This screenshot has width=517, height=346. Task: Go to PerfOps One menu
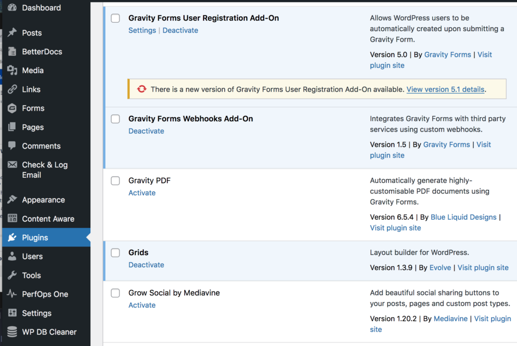[x=45, y=294]
